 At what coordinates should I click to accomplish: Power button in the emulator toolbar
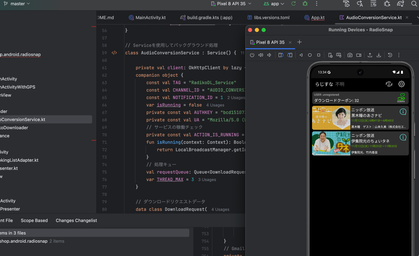pyautogui.click(x=252, y=55)
